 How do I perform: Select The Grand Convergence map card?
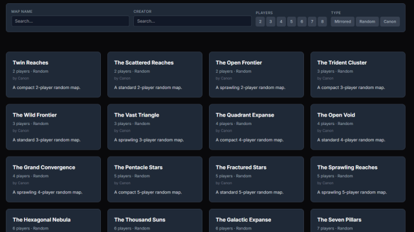[x=53, y=179]
